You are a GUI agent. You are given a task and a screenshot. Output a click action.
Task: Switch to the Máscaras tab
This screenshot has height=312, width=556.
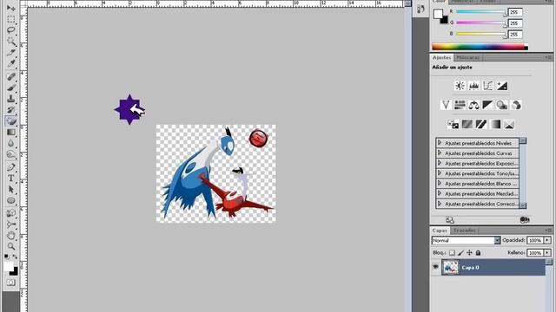click(x=467, y=57)
